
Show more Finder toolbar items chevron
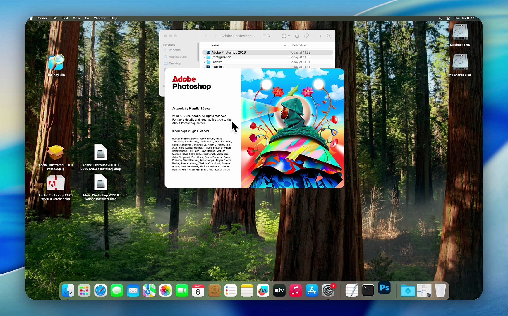click(x=321, y=36)
